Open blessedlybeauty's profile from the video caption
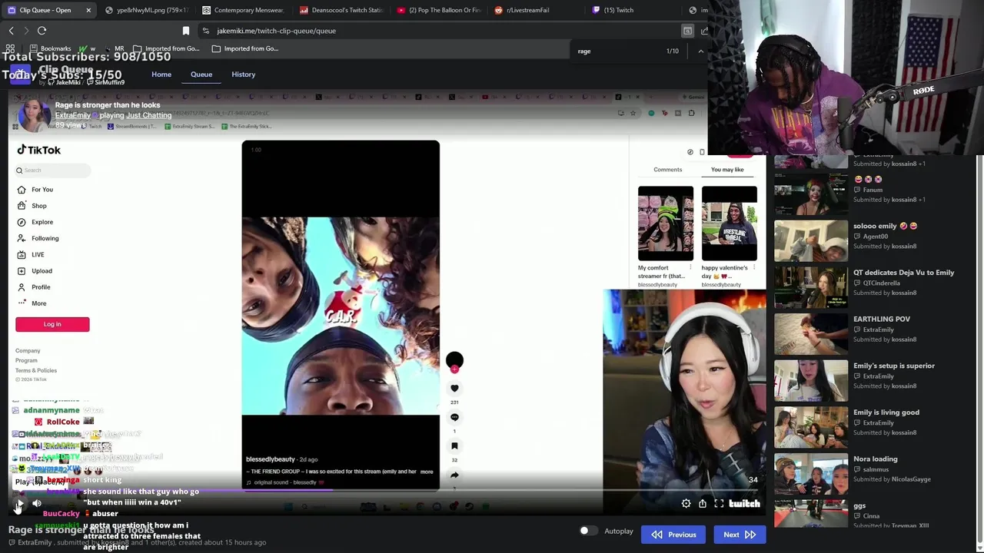The width and height of the screenshot is (984, 553). pos(271,459)
